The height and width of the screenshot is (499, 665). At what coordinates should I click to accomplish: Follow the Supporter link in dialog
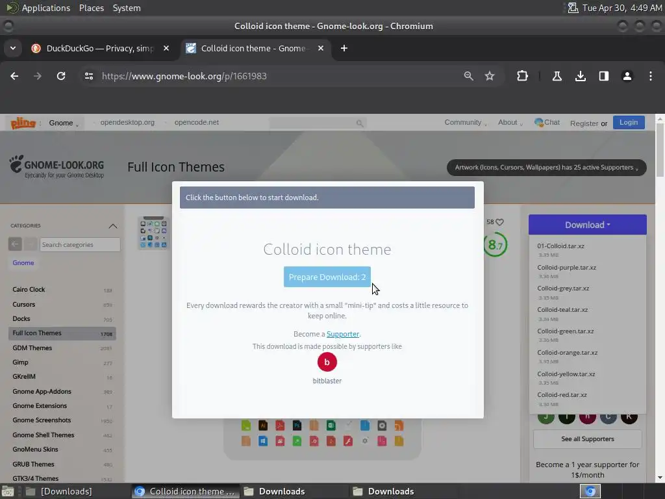point(343,334)
